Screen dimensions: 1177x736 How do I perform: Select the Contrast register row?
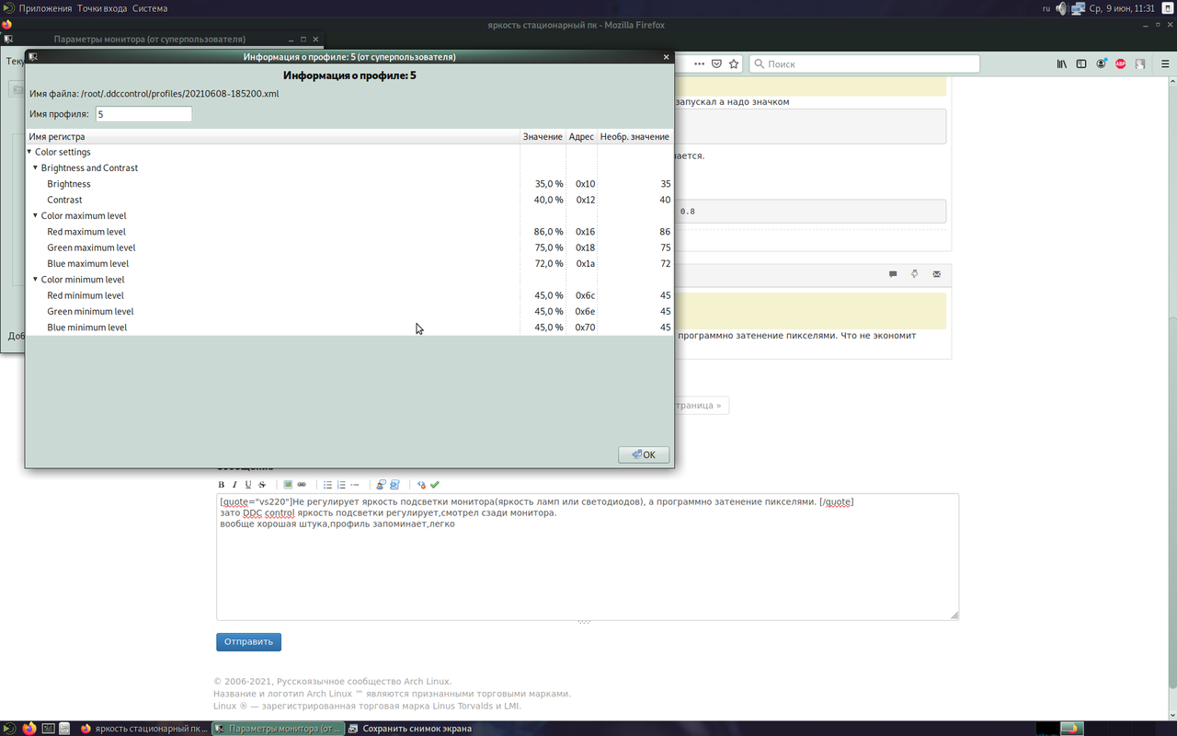click(x=349, y=200)
